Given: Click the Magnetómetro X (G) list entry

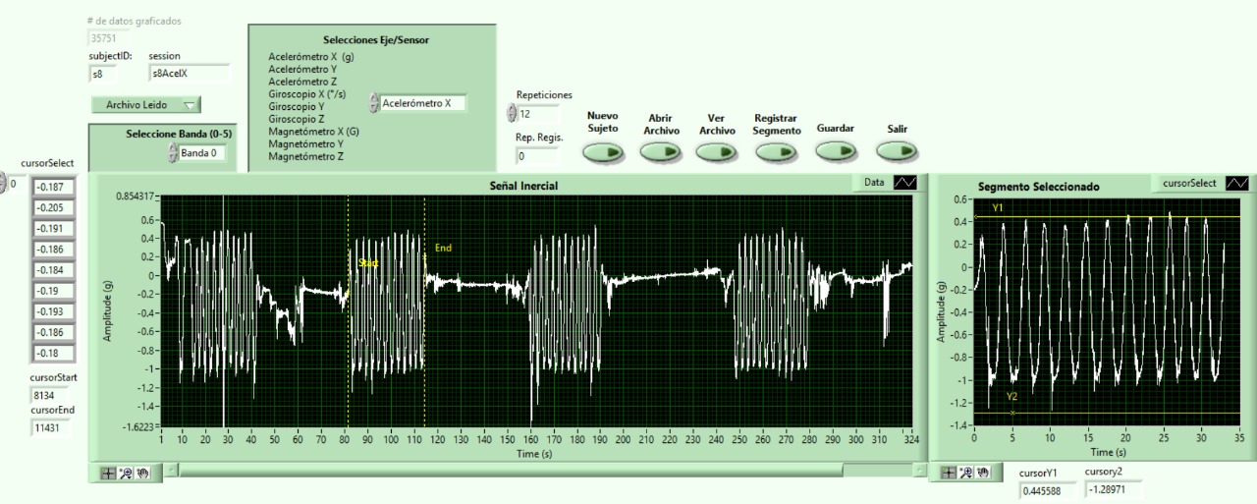Looking at the screenshot, I should [x=314, y=131].
